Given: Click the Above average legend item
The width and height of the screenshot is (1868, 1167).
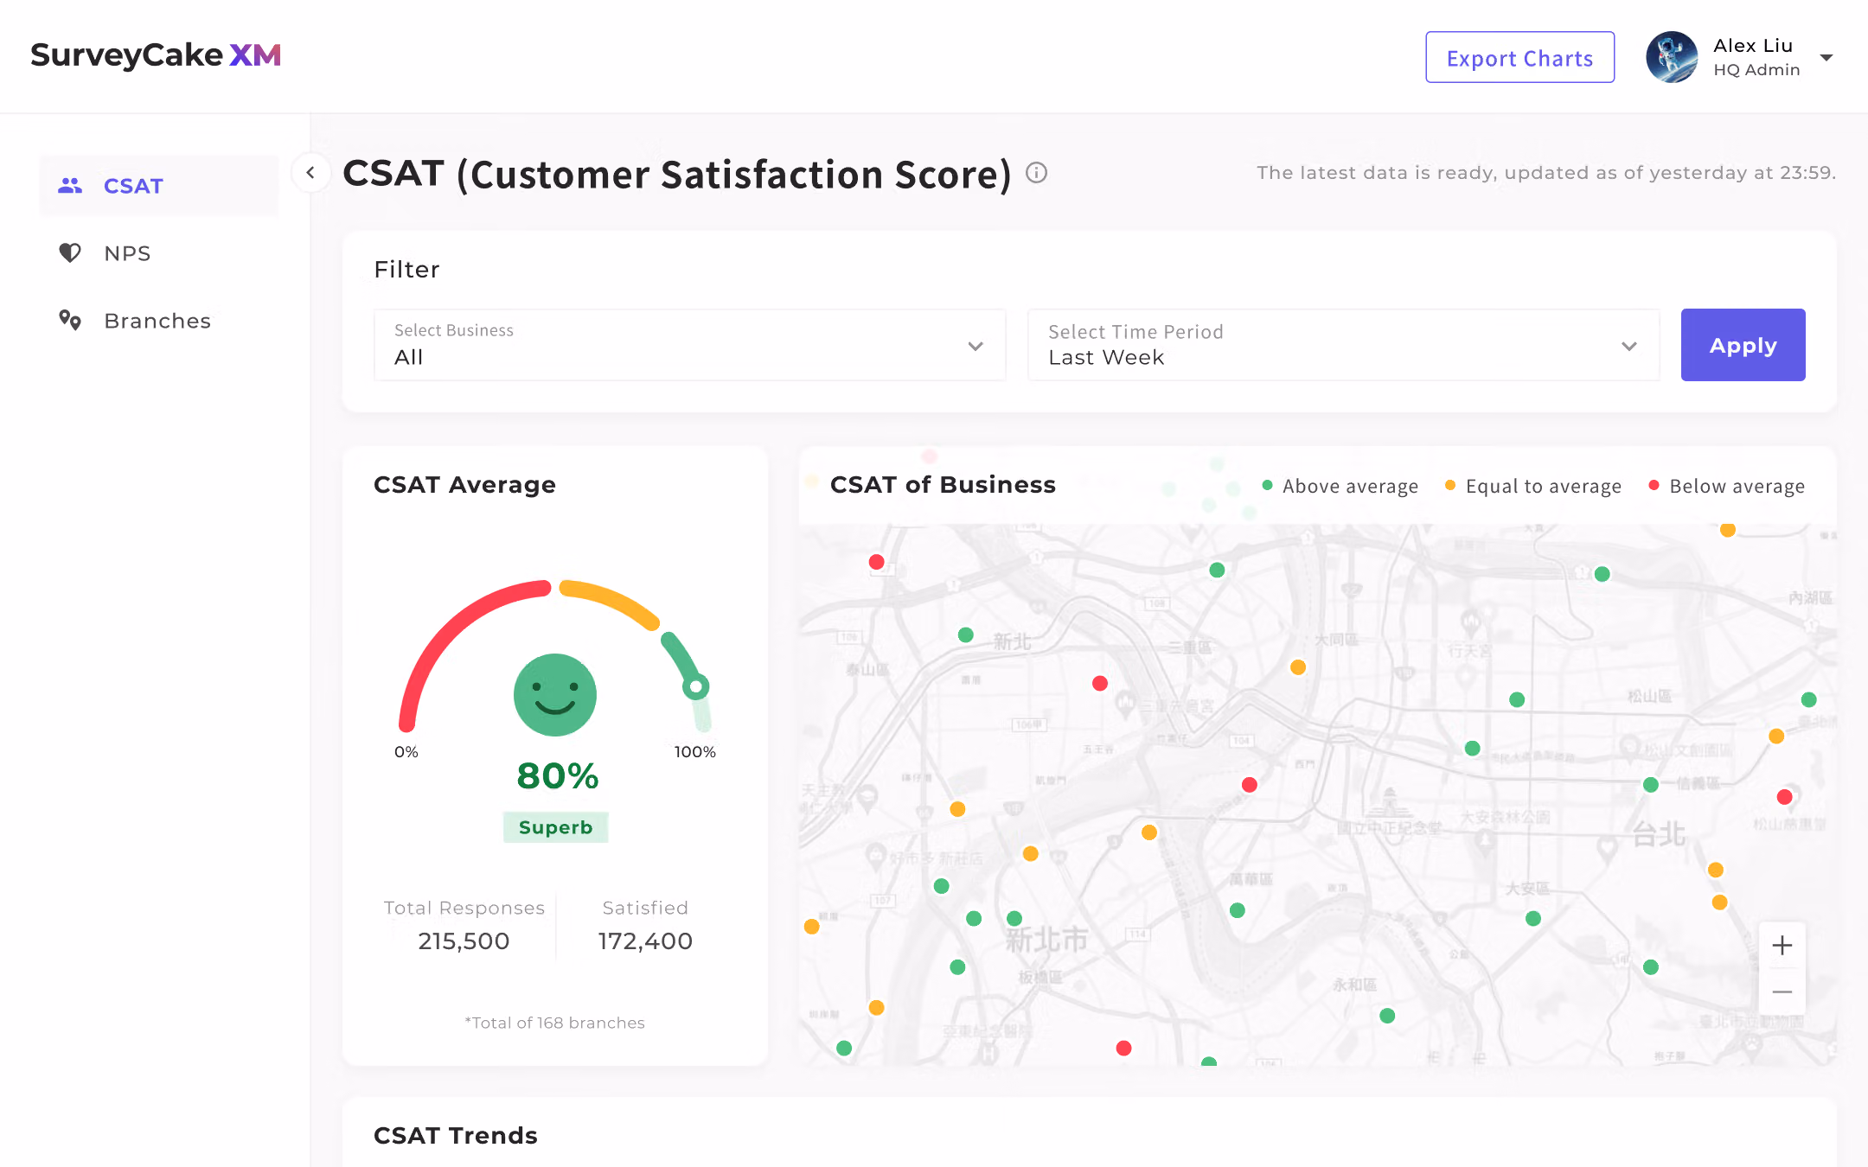Looking at the screenshot, I should click(x=1340, y=486).
